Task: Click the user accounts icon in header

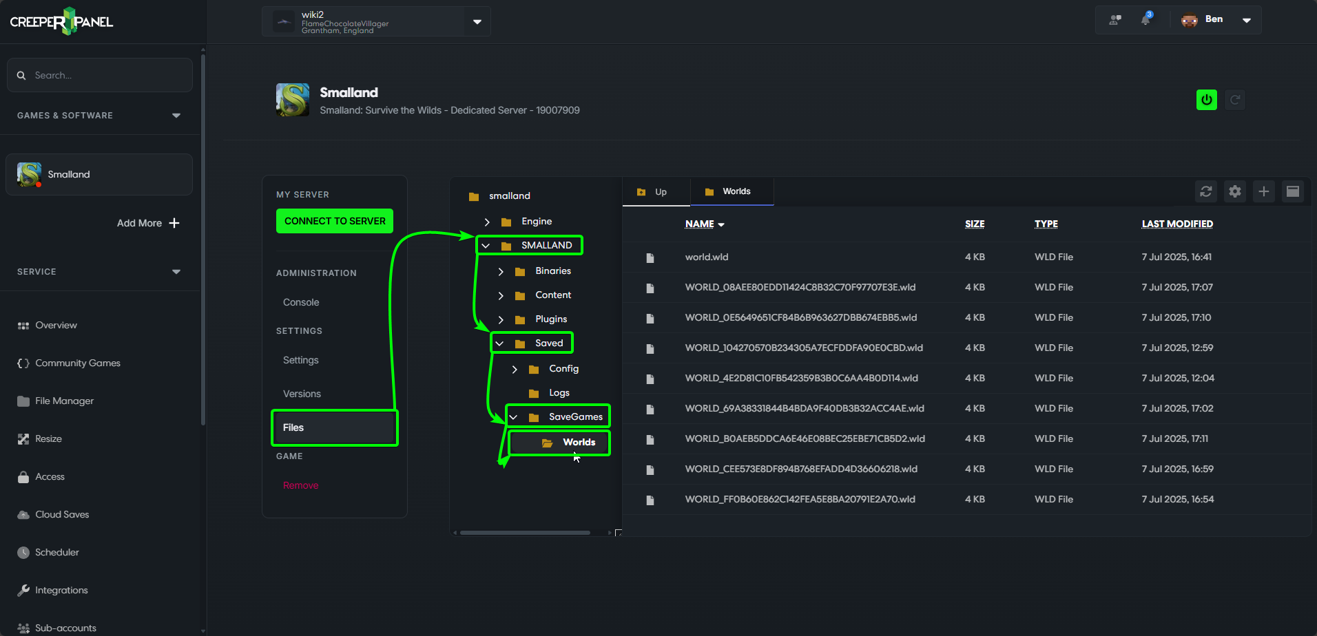Action: [1115, 20]
